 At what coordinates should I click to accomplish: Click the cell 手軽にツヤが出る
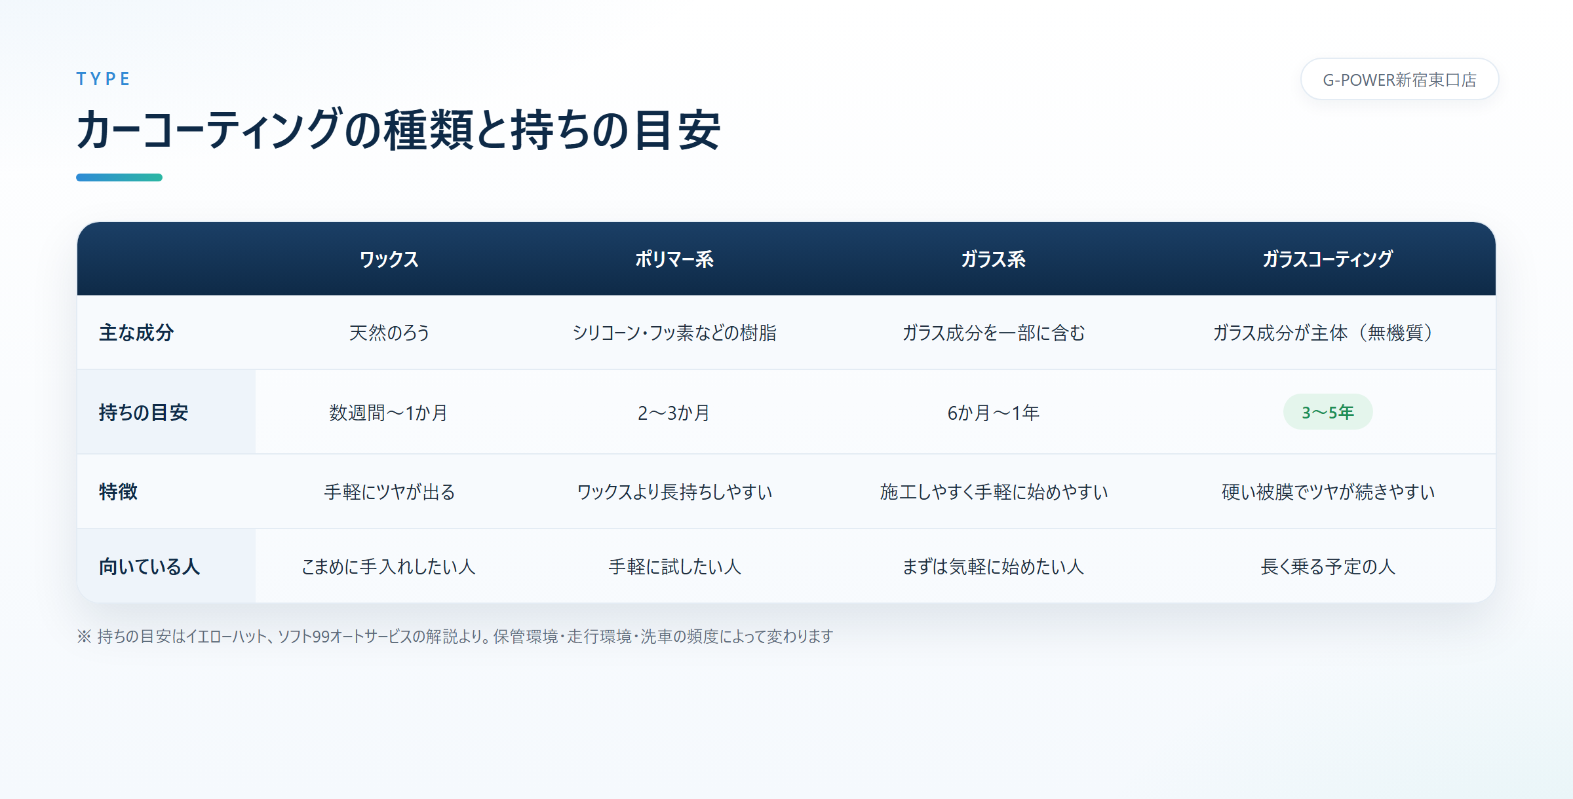click(389, 492)
